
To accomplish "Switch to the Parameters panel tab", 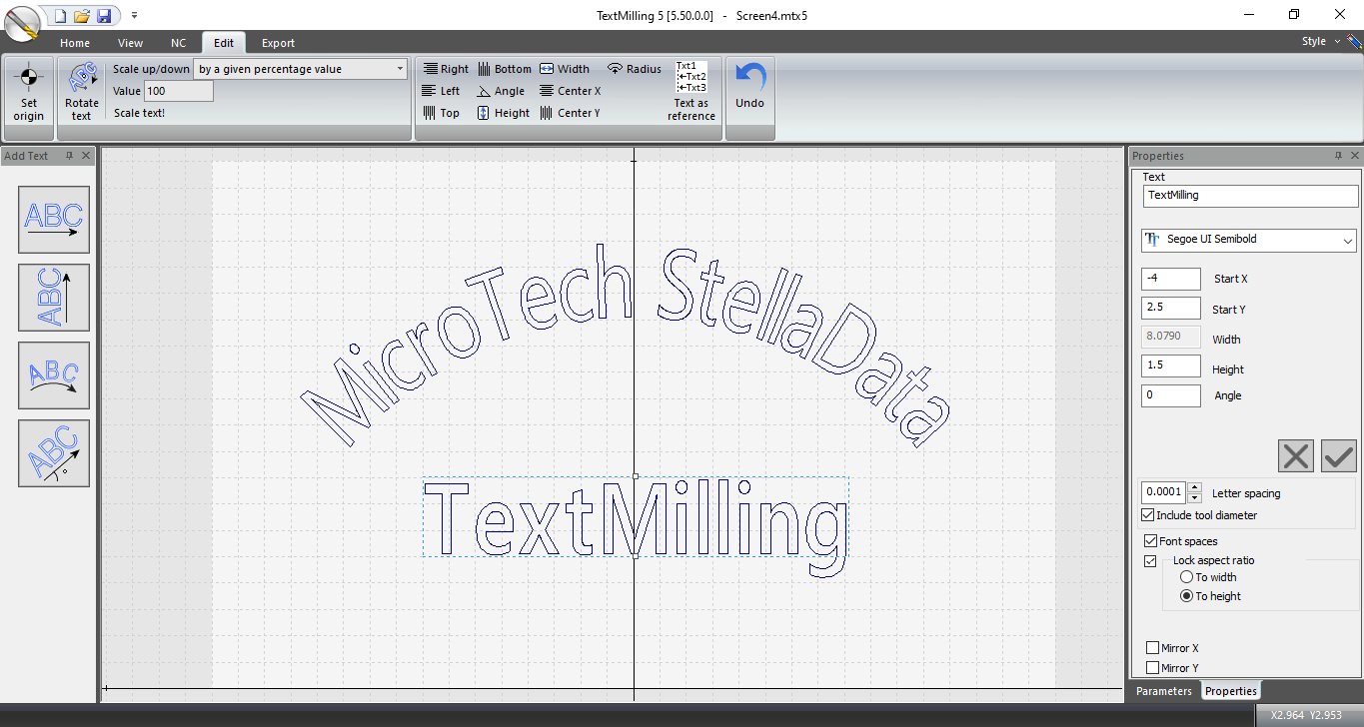I will coord(1164,691).
